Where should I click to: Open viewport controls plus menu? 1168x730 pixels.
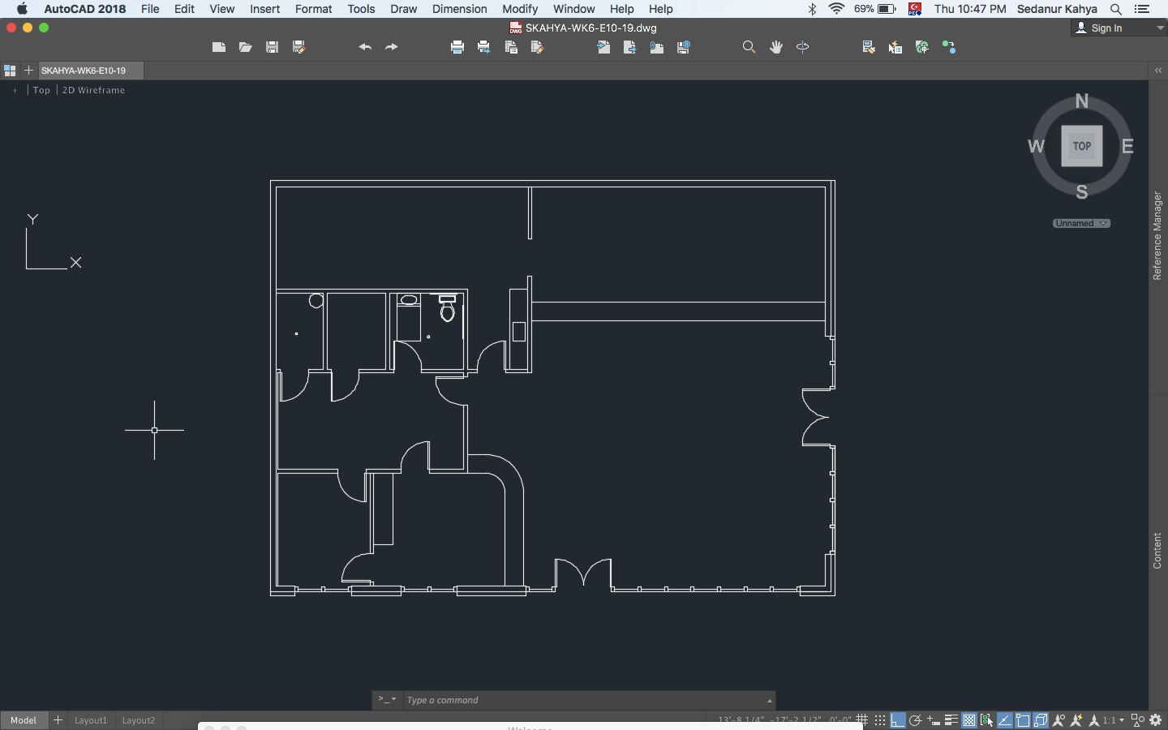pos(15,90)
